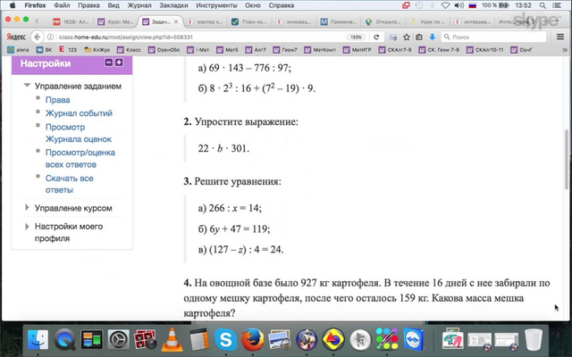Viewport: 572px width, 357px height.
Task: Open the 'Права' link
Action: [x=57, y=100]
